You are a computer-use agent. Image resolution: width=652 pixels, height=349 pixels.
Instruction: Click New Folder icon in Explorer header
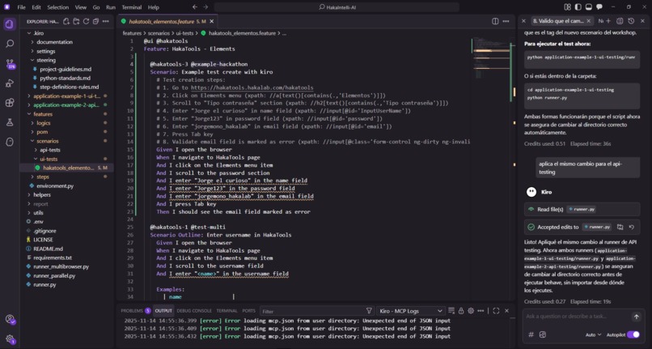(x=76, y=21)
